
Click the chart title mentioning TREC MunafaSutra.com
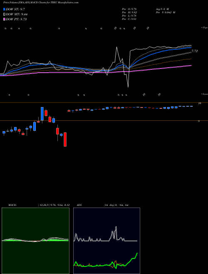pyautogui.click(x=41, y=2)
